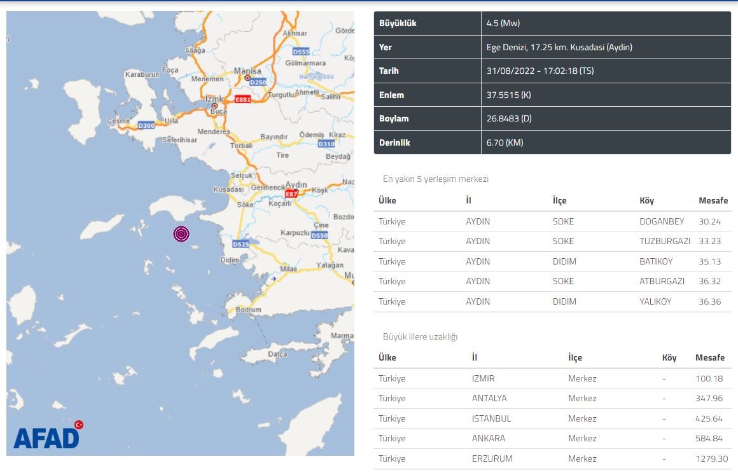Click the D310 road shield near Ödemiş
738x475 pixels.
pyautogui.click(x=326, y=144)
